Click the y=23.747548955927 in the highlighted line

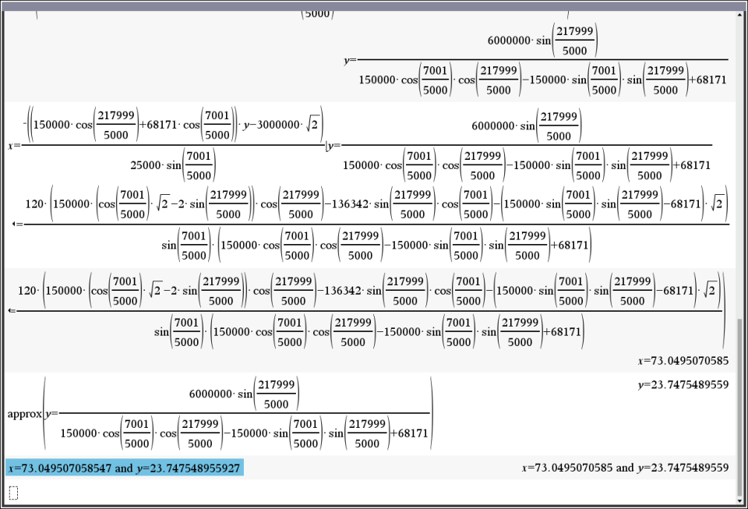187,468
